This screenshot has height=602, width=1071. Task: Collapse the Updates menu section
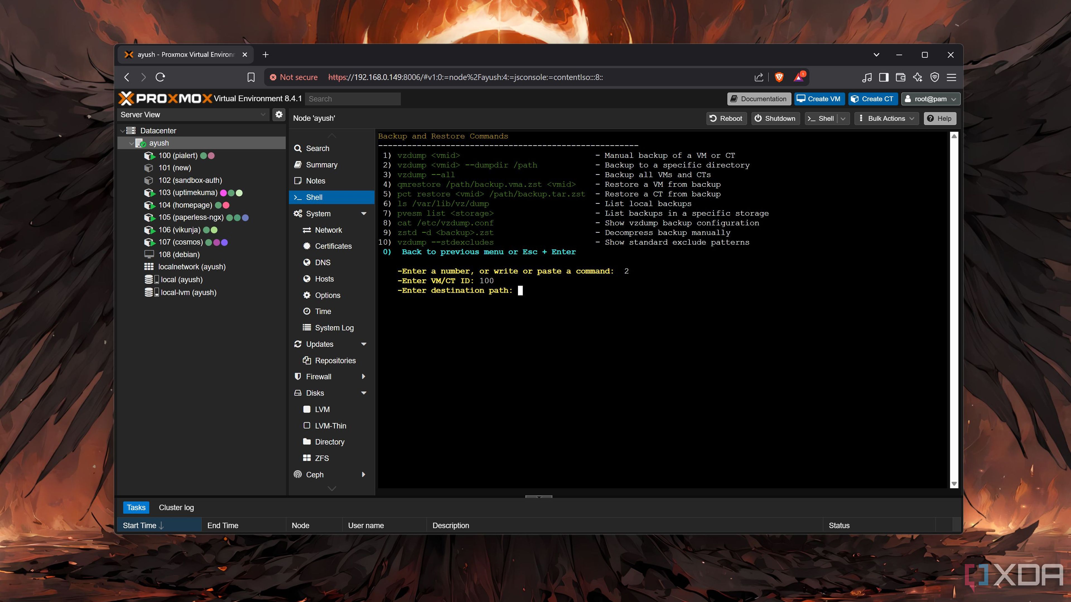(x=364, y=344)
